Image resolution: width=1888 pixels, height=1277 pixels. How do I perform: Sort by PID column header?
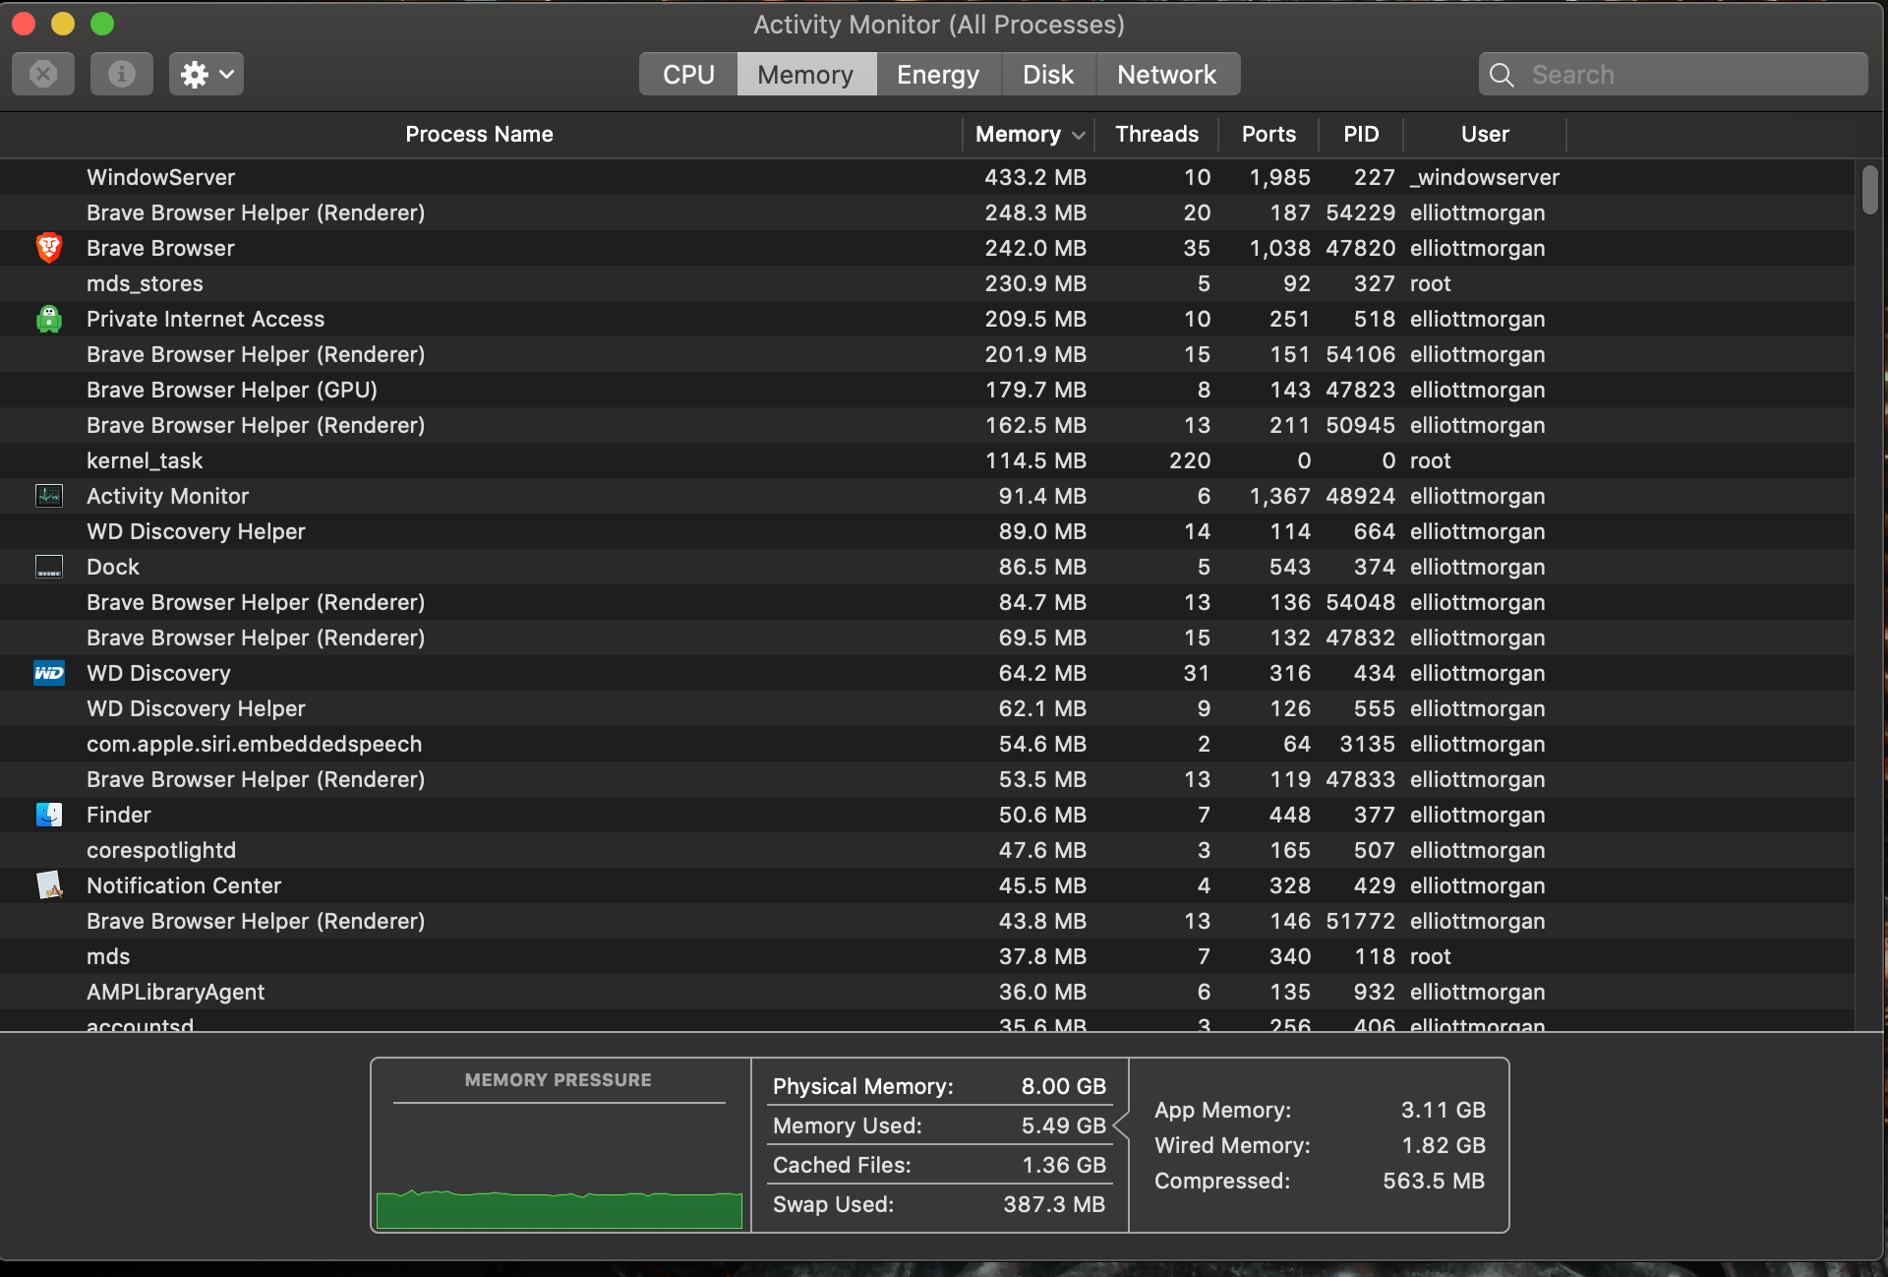[1361, 135]
